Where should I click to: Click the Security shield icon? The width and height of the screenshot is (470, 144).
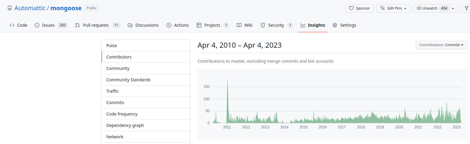263,25
